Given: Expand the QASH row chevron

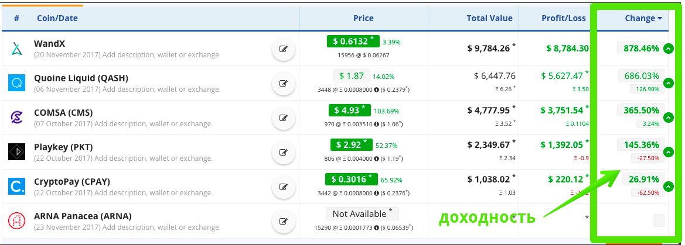Looking at the screenshot, I should [669, 83].
